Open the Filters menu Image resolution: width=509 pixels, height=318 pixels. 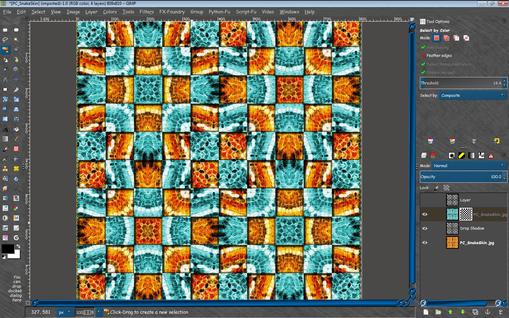click(147, 12)
